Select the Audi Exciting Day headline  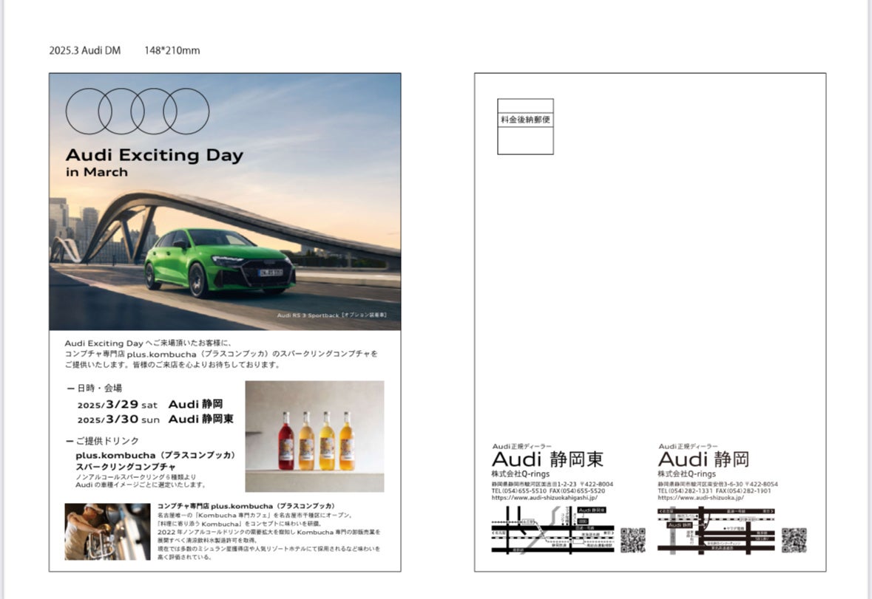154,155
